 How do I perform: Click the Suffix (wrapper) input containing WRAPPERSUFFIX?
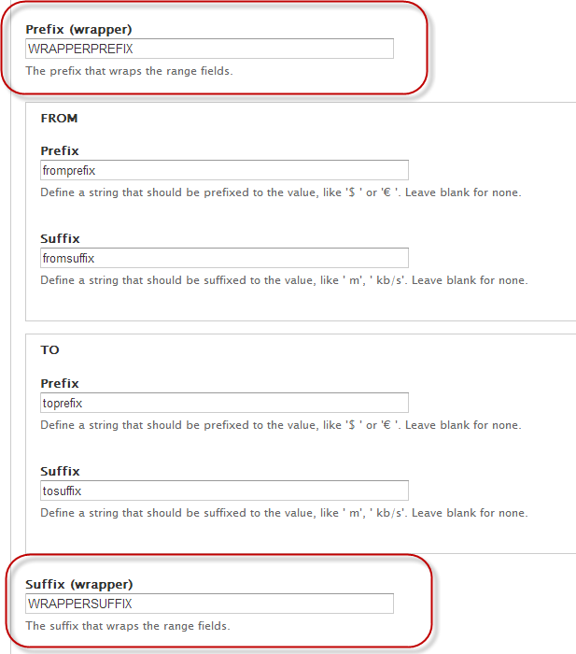click(x=209, y=604)
